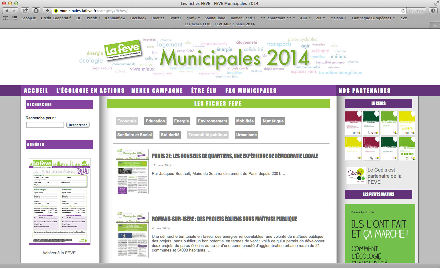Click the search text field

pos(45,125)
